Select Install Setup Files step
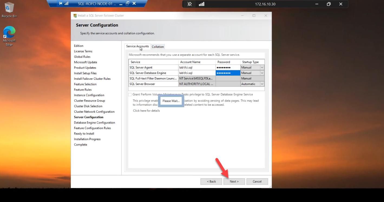Image resolution: width=384 pixels, height=202 pixels. pos(85,73)
